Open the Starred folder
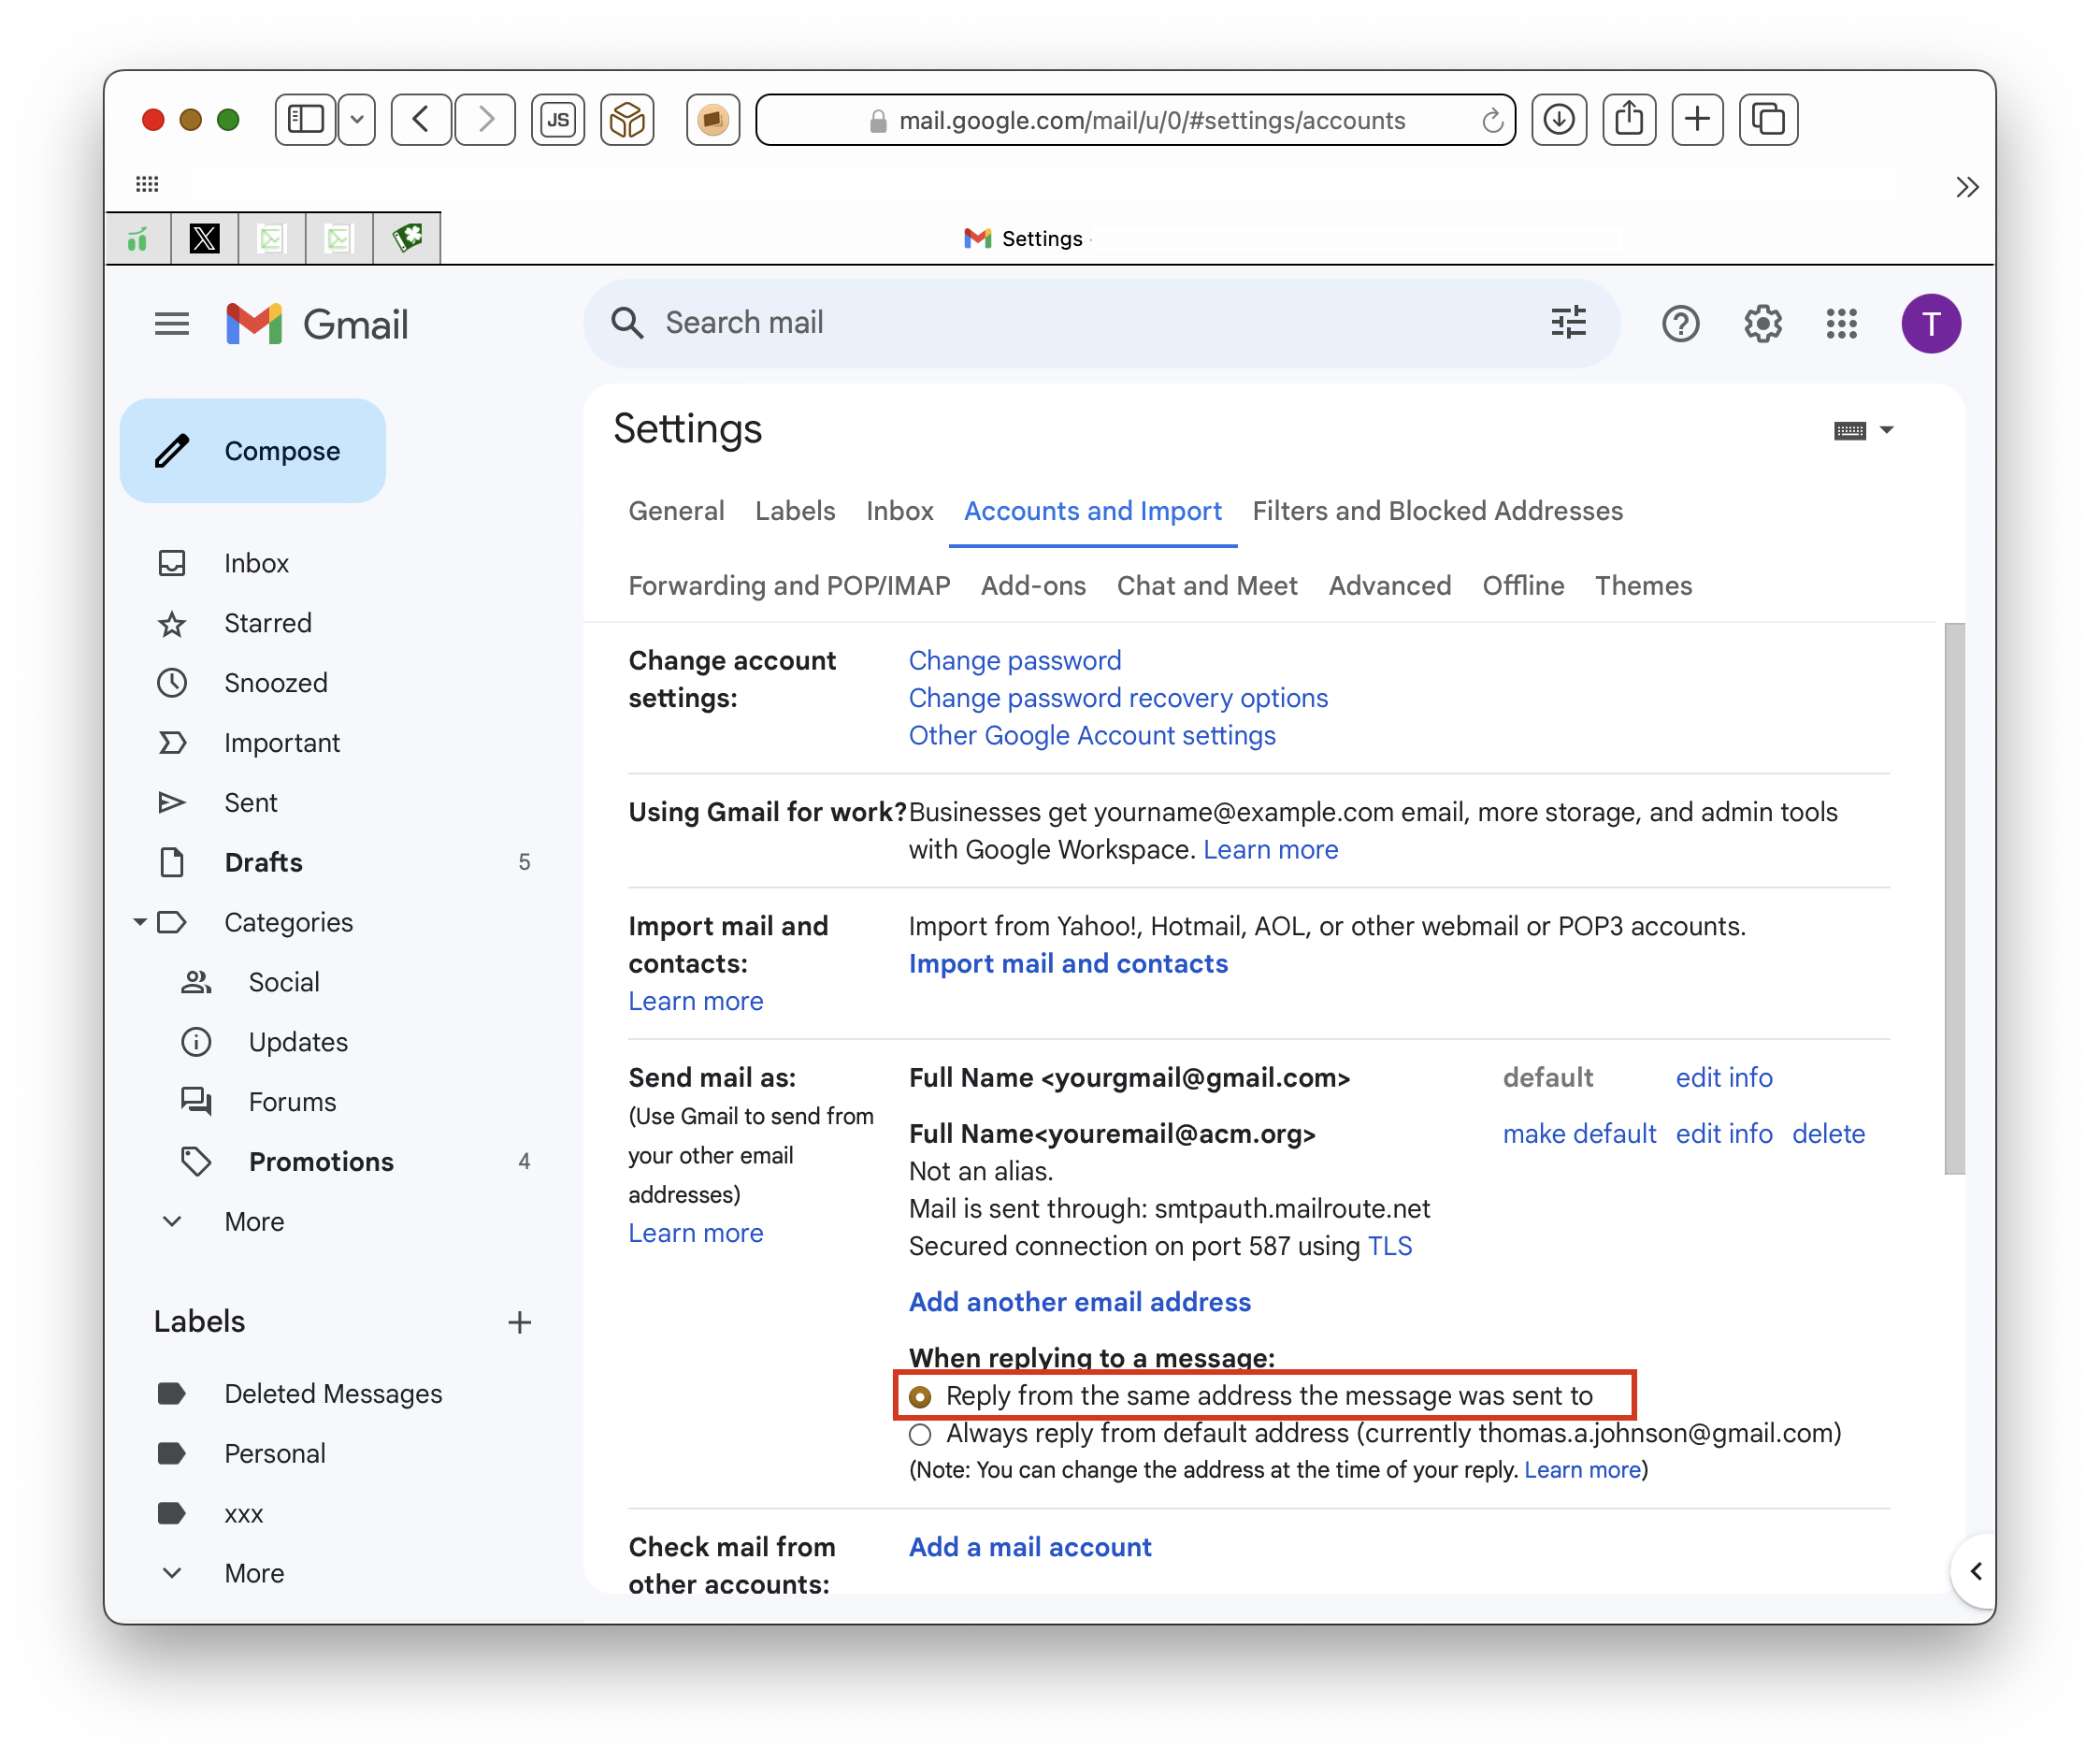The width and height of the screenshot is (2100, 1762). [x=267, y=623]
